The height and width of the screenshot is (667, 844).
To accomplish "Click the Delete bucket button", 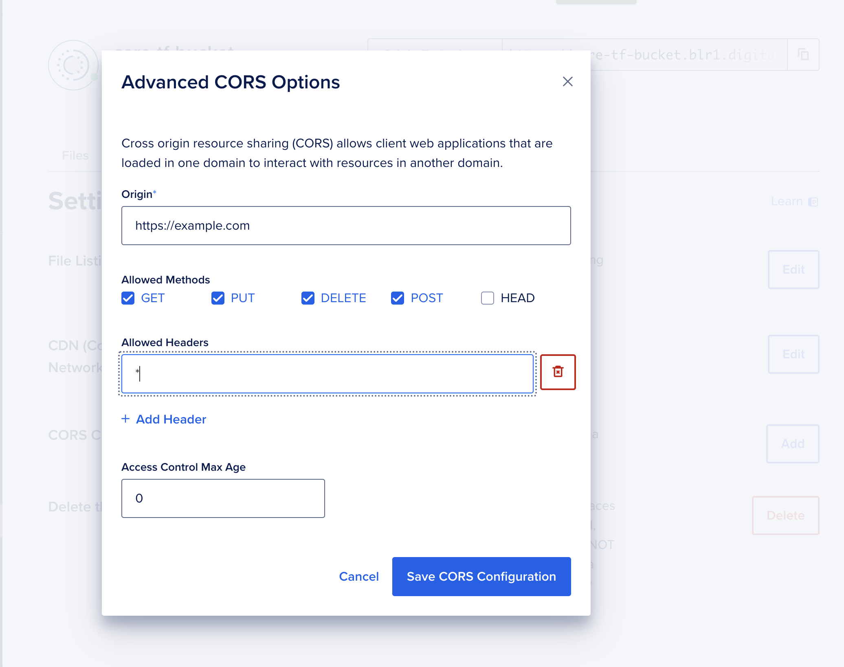I will (785, 516).
